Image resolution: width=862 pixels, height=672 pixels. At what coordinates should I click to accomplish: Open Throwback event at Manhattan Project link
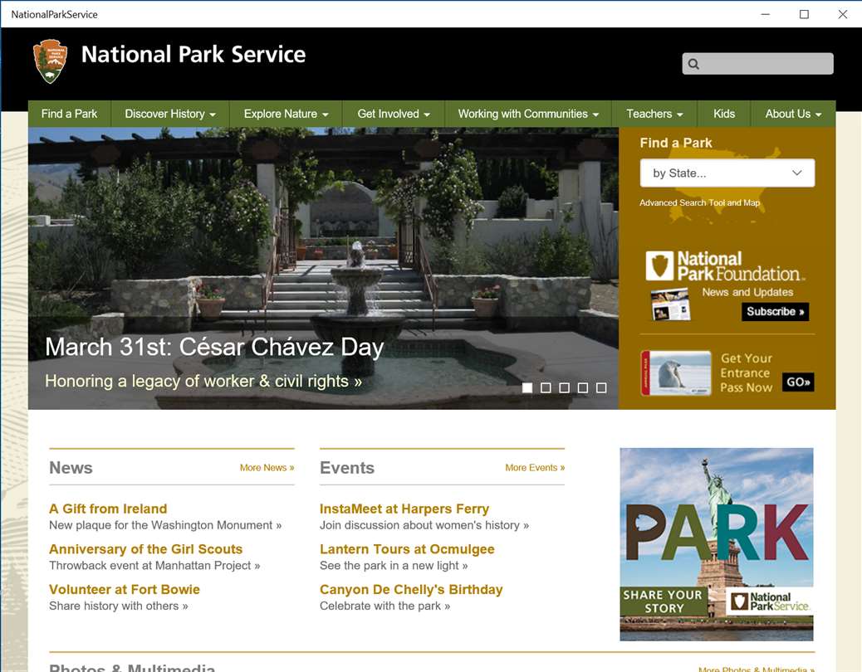click(x=154, y=566)
